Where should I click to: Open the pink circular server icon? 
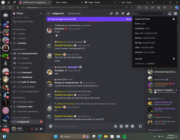tap(5, 111)
